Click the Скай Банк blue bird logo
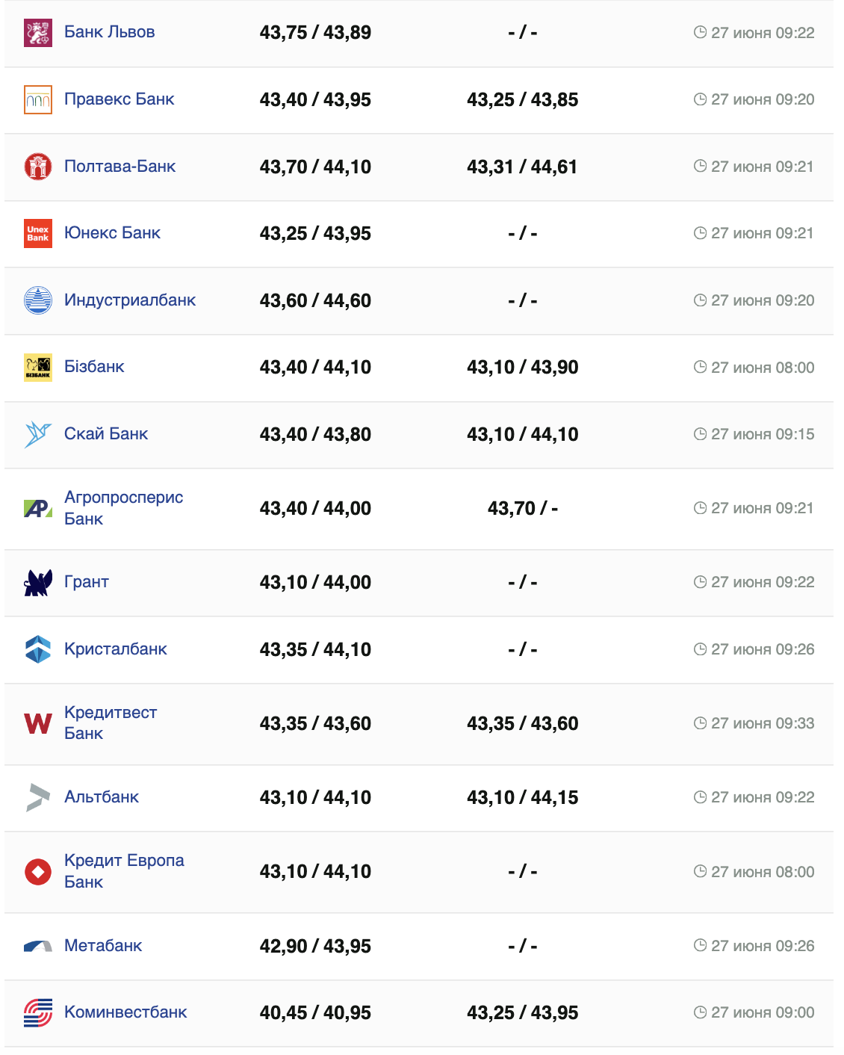 point(38,434)
